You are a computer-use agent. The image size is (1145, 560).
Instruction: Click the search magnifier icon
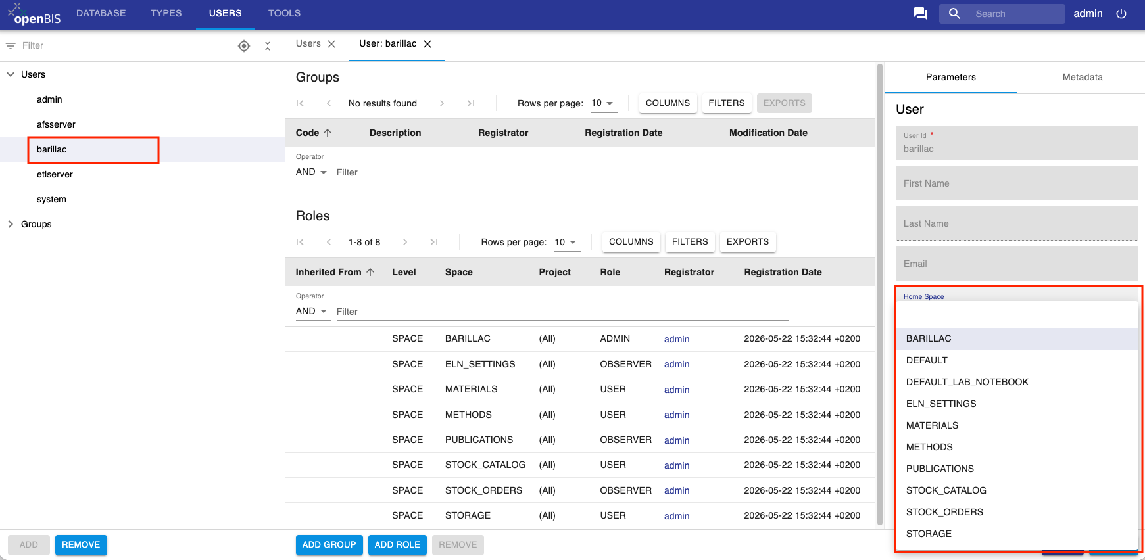(954, 14)
